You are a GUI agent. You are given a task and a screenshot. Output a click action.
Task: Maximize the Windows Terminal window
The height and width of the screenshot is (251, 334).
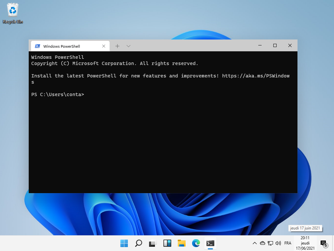click(x=275, y=45)
